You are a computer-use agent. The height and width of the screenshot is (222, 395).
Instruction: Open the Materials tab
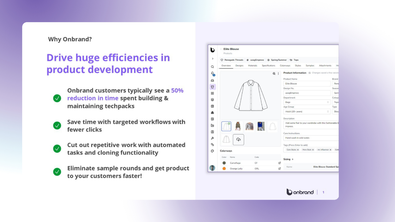tap(252, 66)
